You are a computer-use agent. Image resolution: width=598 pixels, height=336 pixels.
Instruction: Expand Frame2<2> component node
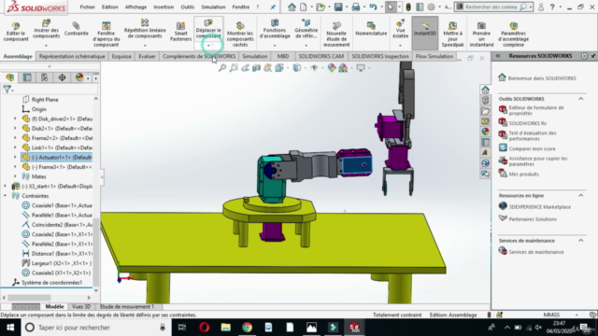click(x=15, y=138)
